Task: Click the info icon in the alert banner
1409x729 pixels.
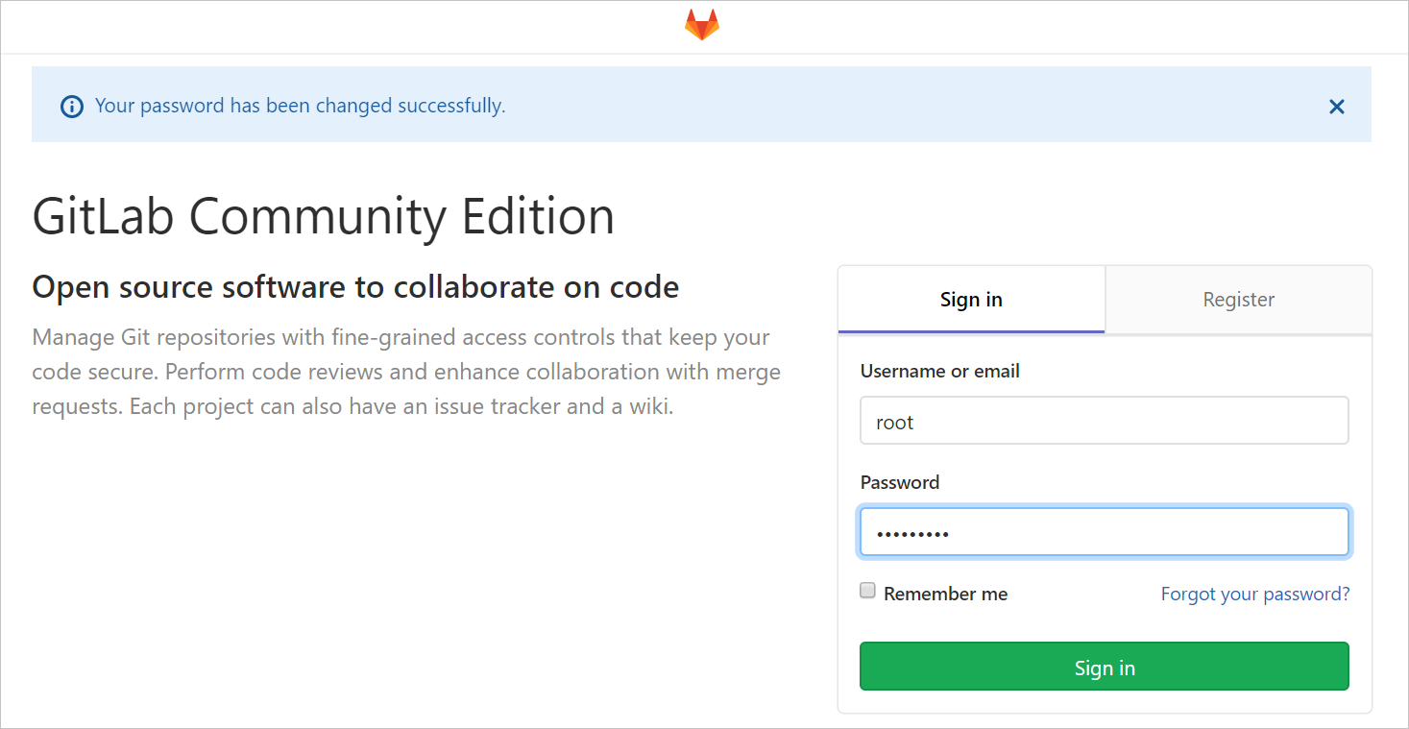Action: point(71,107)
